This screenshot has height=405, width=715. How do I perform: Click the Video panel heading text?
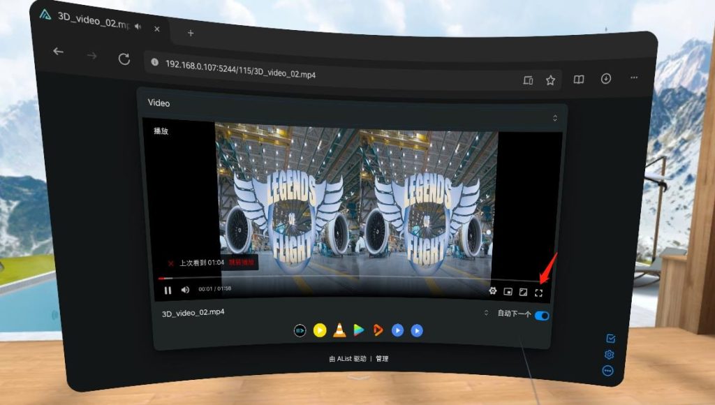click(159, 103)
